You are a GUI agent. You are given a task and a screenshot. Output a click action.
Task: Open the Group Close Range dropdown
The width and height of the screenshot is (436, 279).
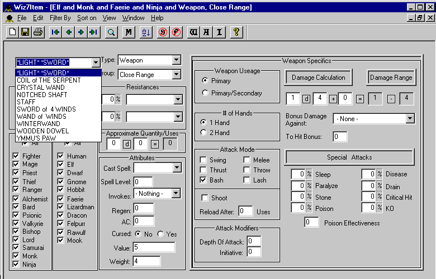176,74
